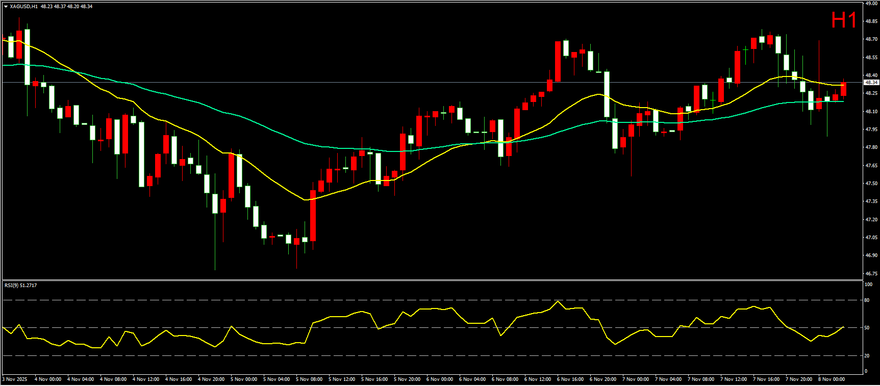This screenshot has width=880, height=386.
Task: Open the dropdown arrow beside XAGUSD,H1
Action: click(6, 7)
